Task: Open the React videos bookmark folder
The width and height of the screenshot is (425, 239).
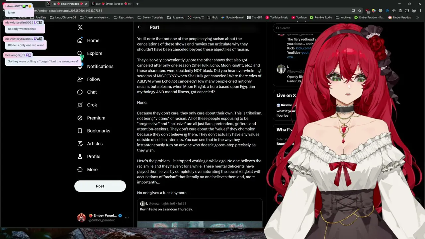Action: click(x=124, y=17)
